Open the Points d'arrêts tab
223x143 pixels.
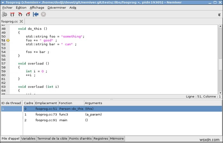tap(80, 139)
